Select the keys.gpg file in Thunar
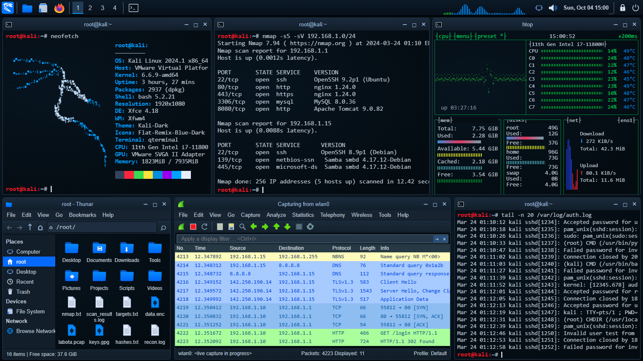Viewport: 643px width, 361px height. coord(99,335)
